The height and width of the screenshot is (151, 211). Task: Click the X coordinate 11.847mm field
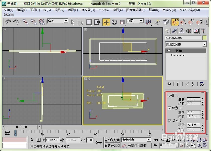click(53, 140)
